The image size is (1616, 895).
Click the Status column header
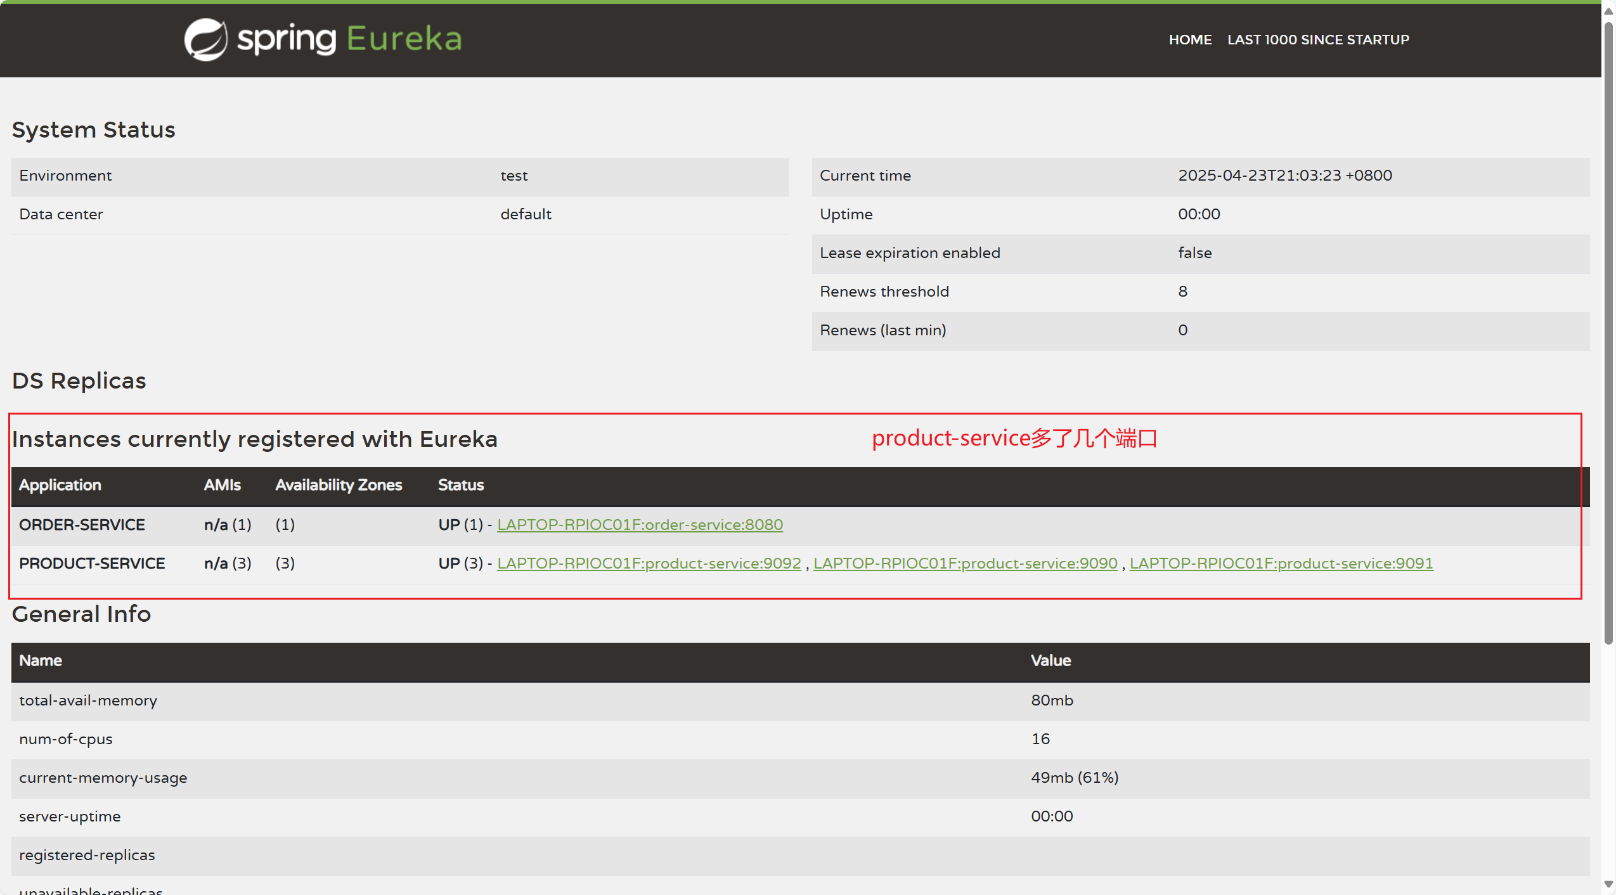coord(460,485)
